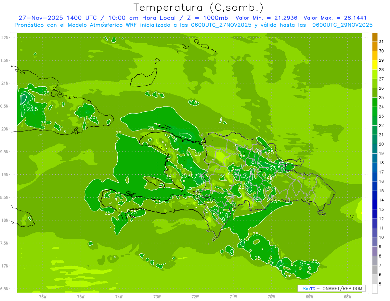Click the legend value label "10"
Viewport: 390px width, 301px height.
tap(382, 237)
